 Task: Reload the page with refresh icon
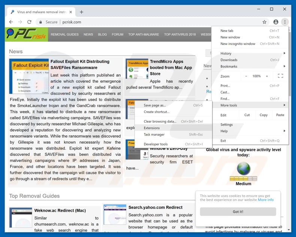point(29,22)
